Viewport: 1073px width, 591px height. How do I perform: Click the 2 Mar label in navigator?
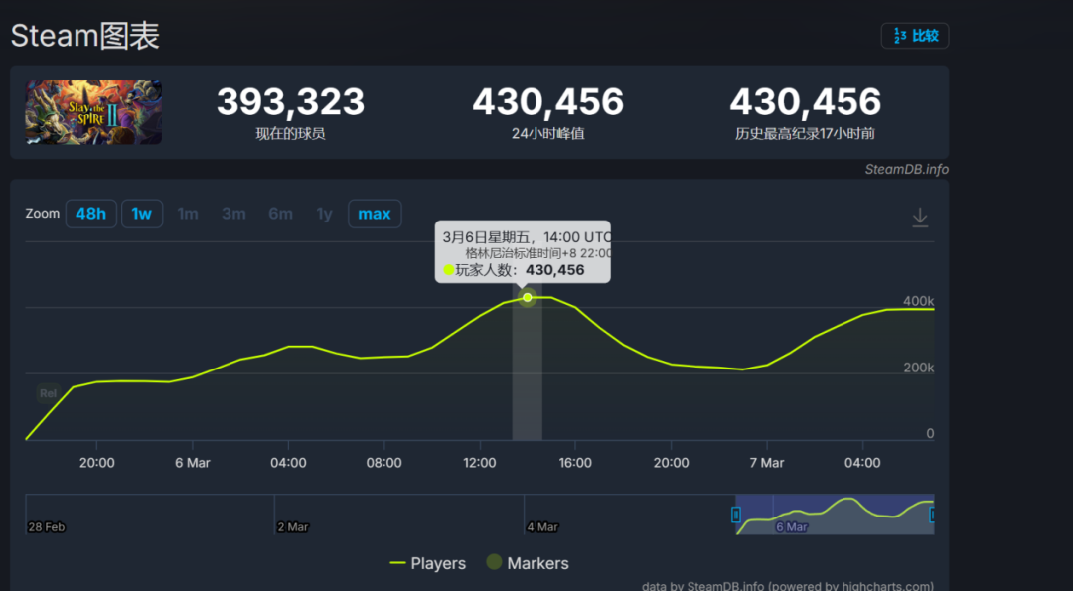tap(293, 527)
